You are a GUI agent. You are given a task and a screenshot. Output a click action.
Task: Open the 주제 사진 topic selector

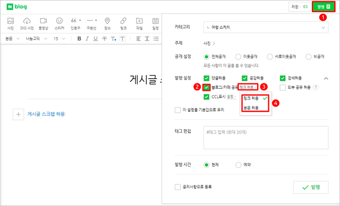(209, 44)
